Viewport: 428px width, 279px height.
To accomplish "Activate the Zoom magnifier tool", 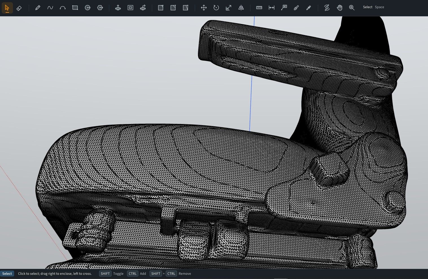I will [x=352, y=8].
